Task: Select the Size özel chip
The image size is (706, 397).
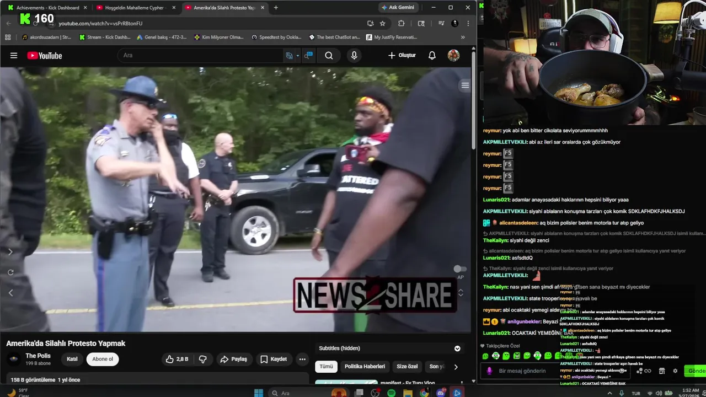Action: pos(407,367)
